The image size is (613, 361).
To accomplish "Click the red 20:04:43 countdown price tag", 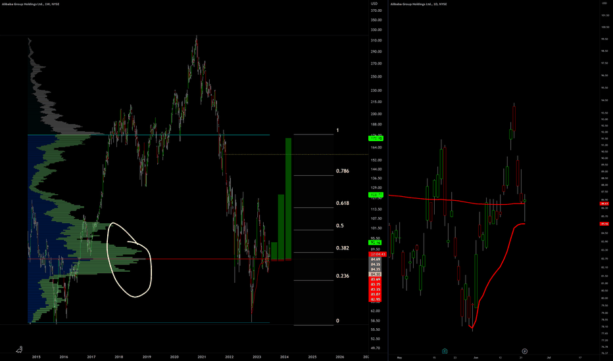I will point(378,254).
